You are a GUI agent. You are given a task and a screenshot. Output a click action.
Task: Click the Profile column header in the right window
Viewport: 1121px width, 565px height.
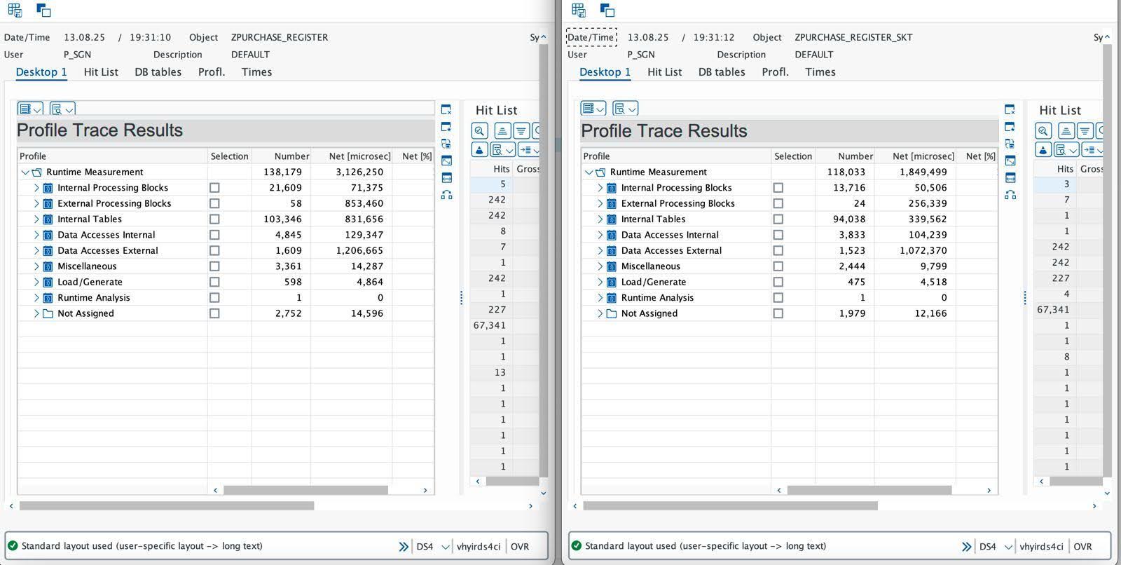pos(676,156)
